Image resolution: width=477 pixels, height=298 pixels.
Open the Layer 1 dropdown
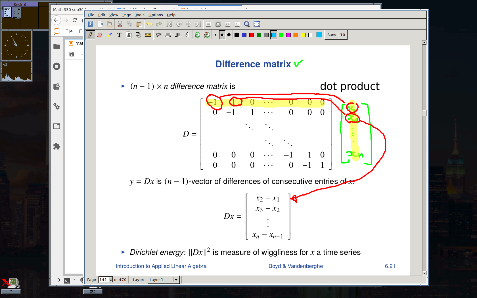pyautogui.click(x=176, y=280)
